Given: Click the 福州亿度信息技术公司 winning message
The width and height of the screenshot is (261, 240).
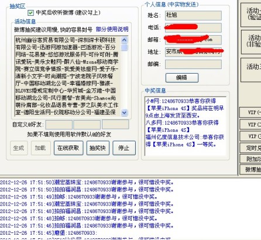Looking at the screenshot, I should click(x=184, y=140).
